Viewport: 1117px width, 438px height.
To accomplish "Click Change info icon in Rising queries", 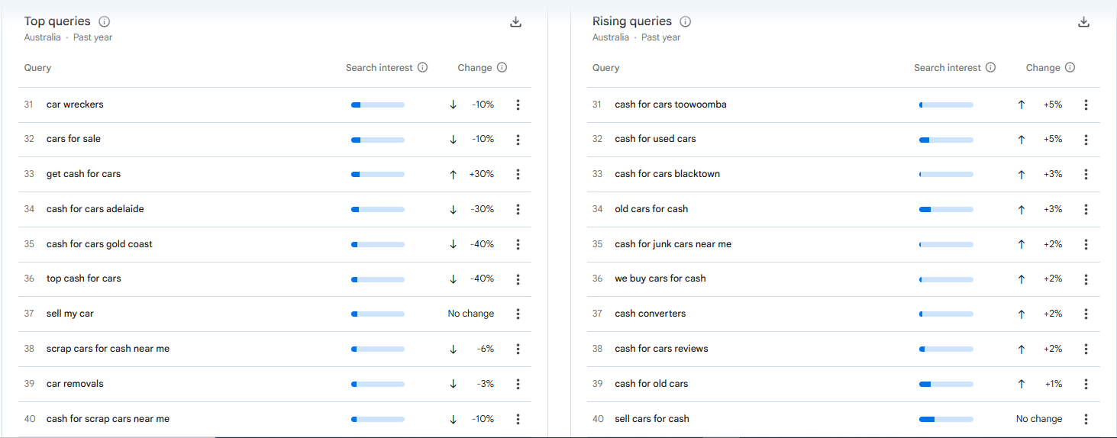I will pyautogui.click(x=1070, y=67).
